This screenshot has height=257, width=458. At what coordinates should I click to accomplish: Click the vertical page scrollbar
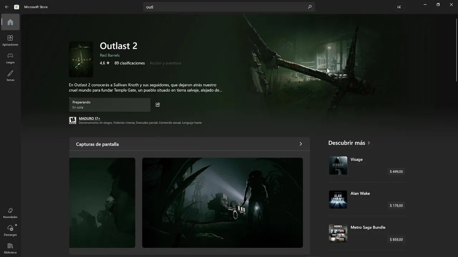[x=457, y=50]
